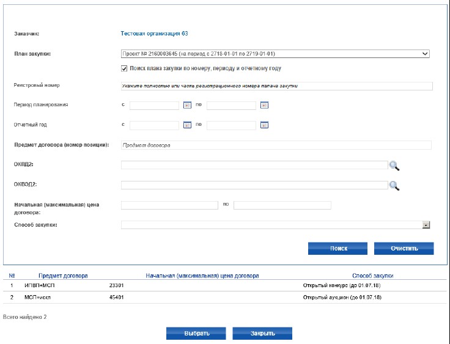Focus the Предмет договора text field

pos(276,145)
